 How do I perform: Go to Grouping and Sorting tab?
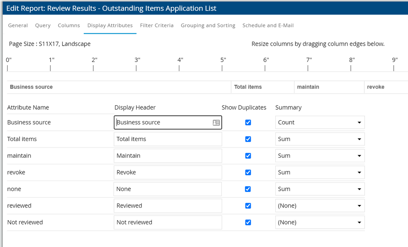[x=208, y=25]
